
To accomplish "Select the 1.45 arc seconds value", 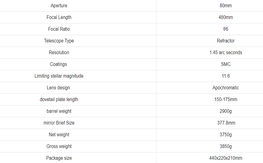I will pyautogui.click(x=226, y=52).
